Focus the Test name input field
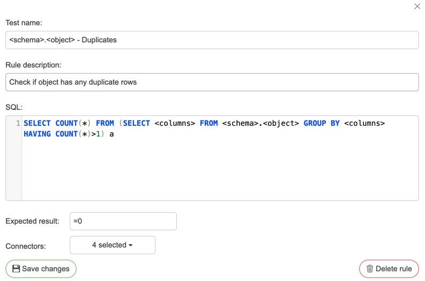This screenshot has width=425, height=281. (x=212, y=40)
